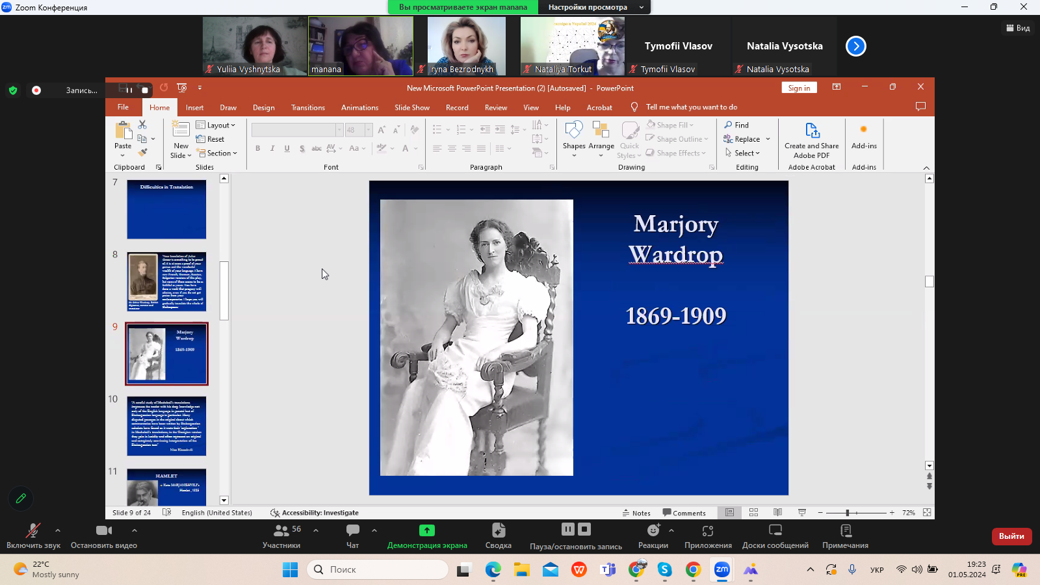Open Participants list in Zoom

pyautogui.click(x=281, y=531)
